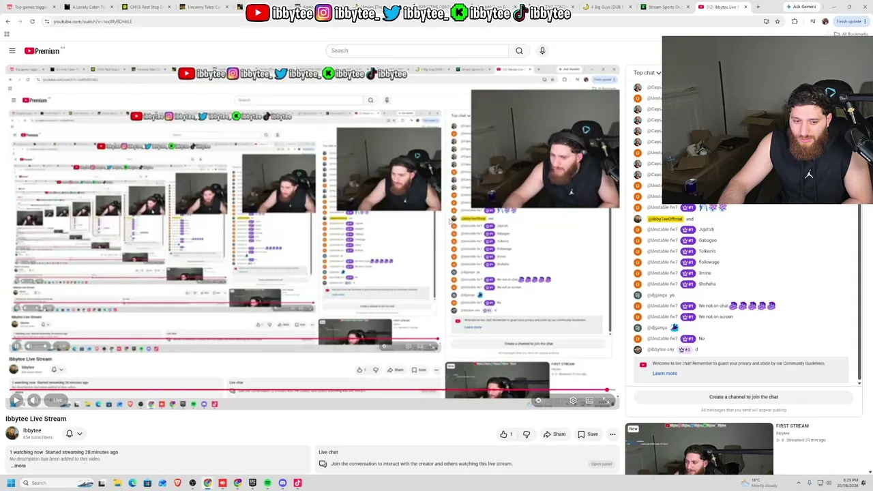
Task: Click the Finish update button
Action: point(850,21)
